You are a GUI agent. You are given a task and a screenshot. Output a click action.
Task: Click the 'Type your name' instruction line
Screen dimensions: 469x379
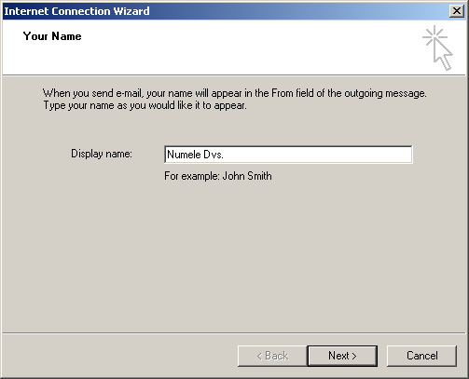pyautogui.click(x=145, y=105)
